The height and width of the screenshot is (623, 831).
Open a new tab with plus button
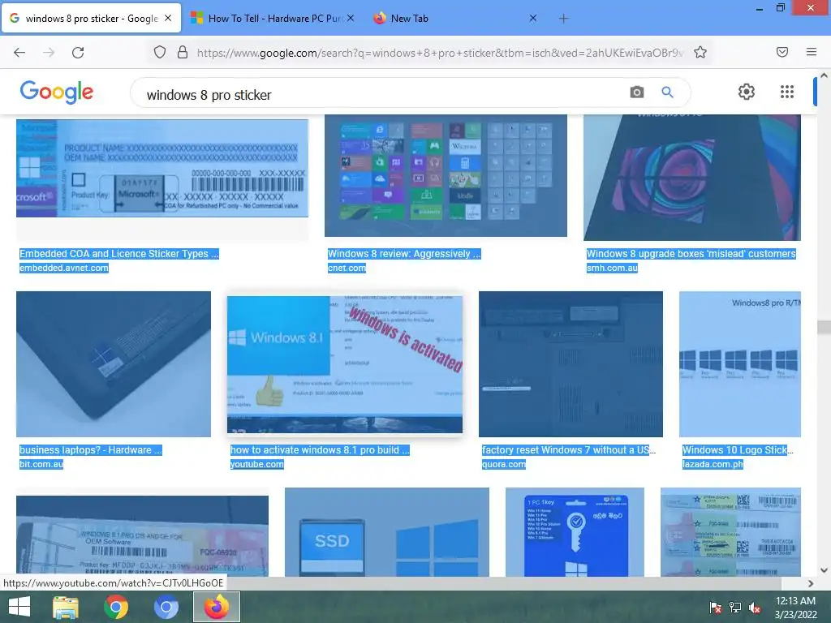pyautogui.click(x=563, y=19)
